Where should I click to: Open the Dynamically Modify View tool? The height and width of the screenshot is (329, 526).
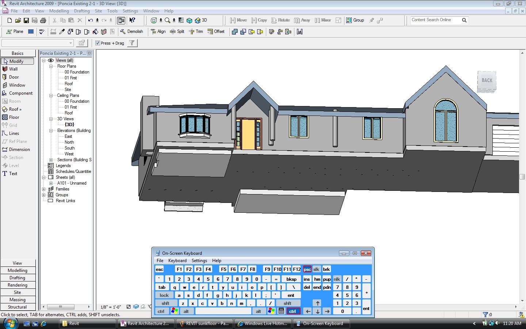[154, 20]
